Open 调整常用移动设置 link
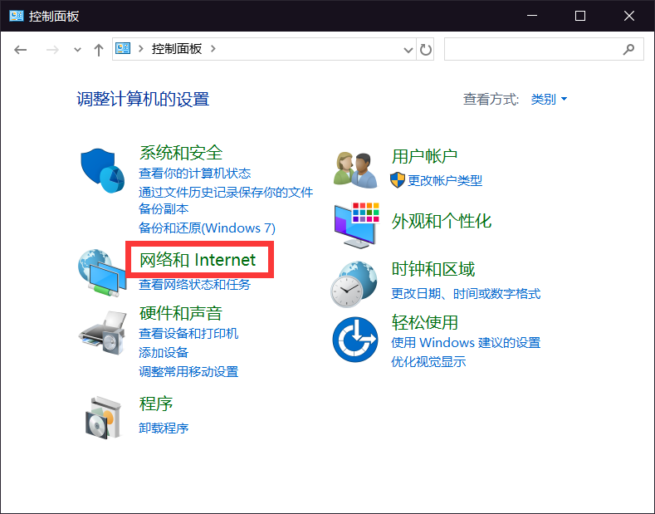Screen dimensions: 655x514 pos(188,372)
